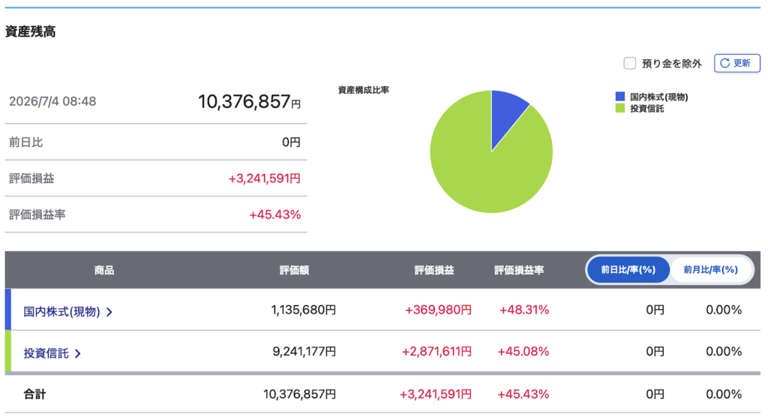Select the 前日比/率(%) toggle
Image resolution: width=768 pixels, height=417 pixels.
click(628, 269)
